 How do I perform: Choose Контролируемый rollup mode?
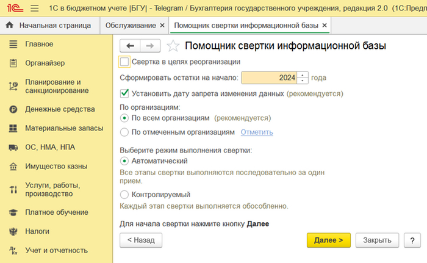pos(125,194)
